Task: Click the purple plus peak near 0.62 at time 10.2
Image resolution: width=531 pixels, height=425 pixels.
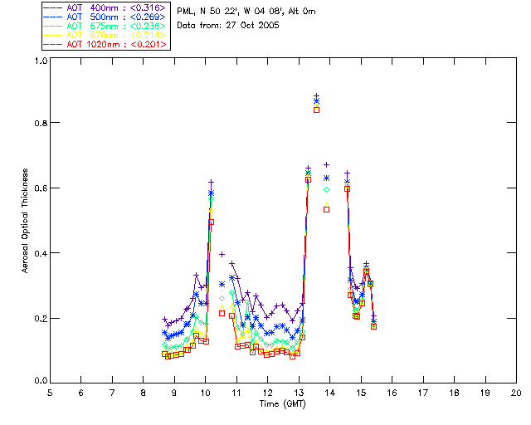Action: pos(211,183)
